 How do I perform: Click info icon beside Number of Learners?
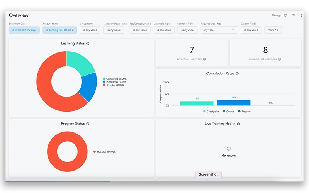(x=280, y=59)
